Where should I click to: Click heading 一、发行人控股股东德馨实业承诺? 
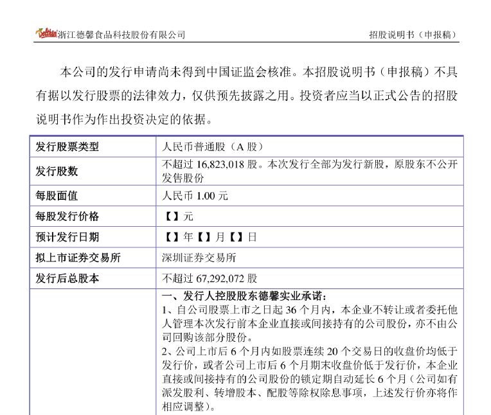tap(244, 296)
